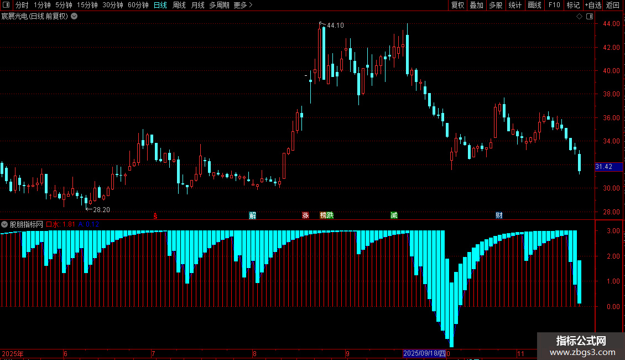Click the diamond icon above chart
The height and width of the screenshot is (360, 625).
tap(580, 17)
